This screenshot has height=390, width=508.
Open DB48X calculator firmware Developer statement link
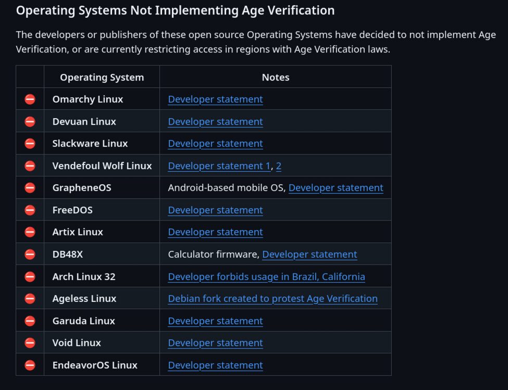tap(309, 254)
